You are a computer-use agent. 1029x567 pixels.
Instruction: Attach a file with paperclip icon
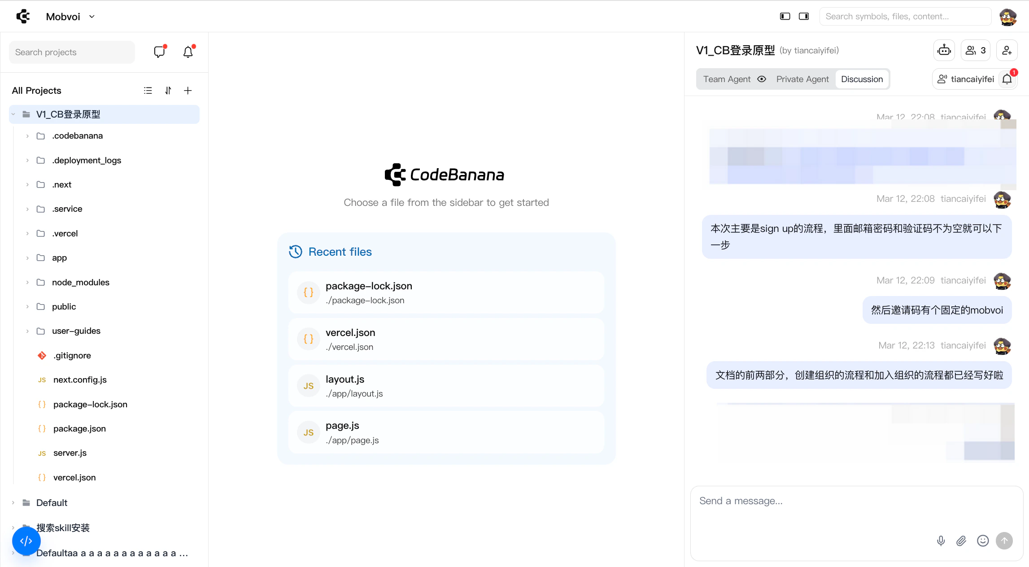pyautogui.click(x=961, y=541)
